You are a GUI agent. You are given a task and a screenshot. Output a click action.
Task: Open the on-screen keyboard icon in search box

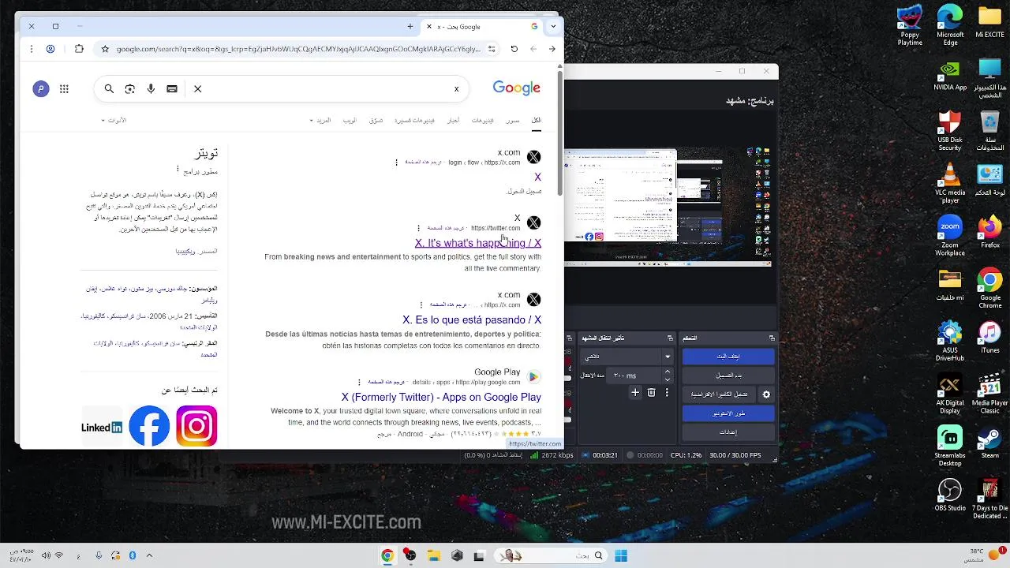(172, 89)
